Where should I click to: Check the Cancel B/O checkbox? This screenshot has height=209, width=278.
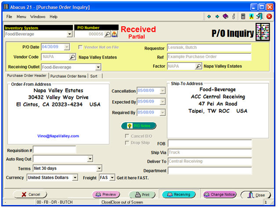click(x=127, y=136)
